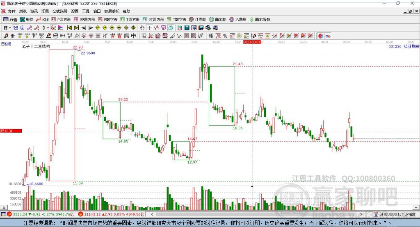Click the black right arrow icon
Viewport: 420px width, 227px height.
coord(91,27)
